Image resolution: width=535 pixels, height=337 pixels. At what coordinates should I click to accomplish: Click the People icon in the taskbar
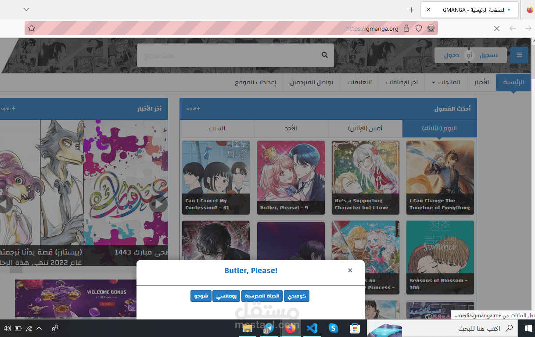55,328
